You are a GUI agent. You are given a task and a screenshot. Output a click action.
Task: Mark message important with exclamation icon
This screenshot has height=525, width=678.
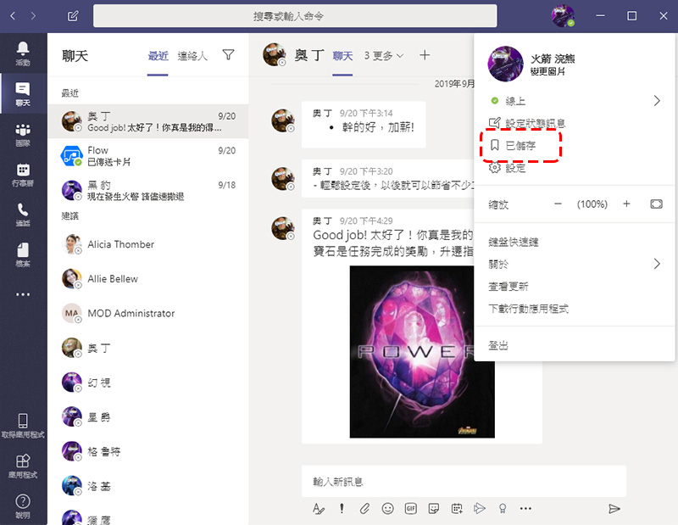coord(342,509)
